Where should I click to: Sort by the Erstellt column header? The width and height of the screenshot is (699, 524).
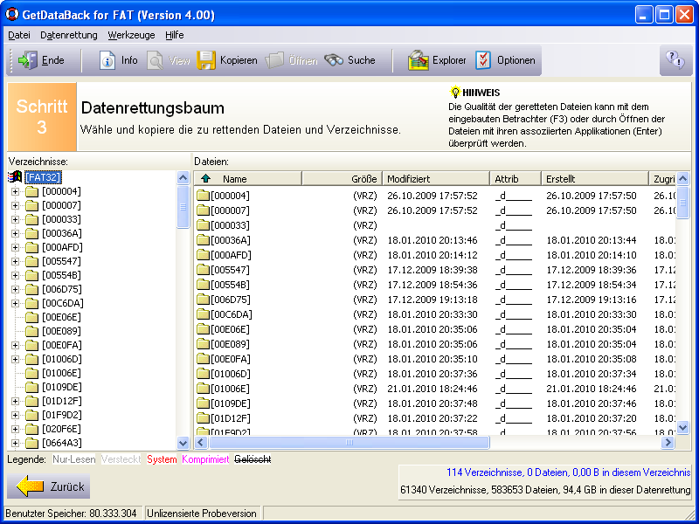click(x=595, y=179)
